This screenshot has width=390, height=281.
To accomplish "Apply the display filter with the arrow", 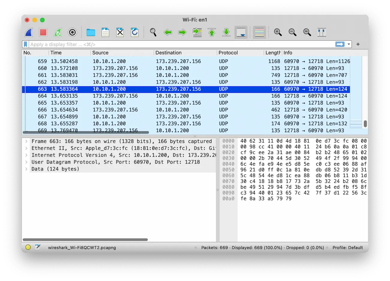I will [340, 44].
